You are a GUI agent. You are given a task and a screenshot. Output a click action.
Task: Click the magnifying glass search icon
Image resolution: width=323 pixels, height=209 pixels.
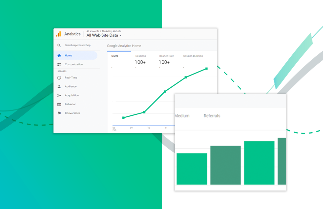tap(59, 45)
